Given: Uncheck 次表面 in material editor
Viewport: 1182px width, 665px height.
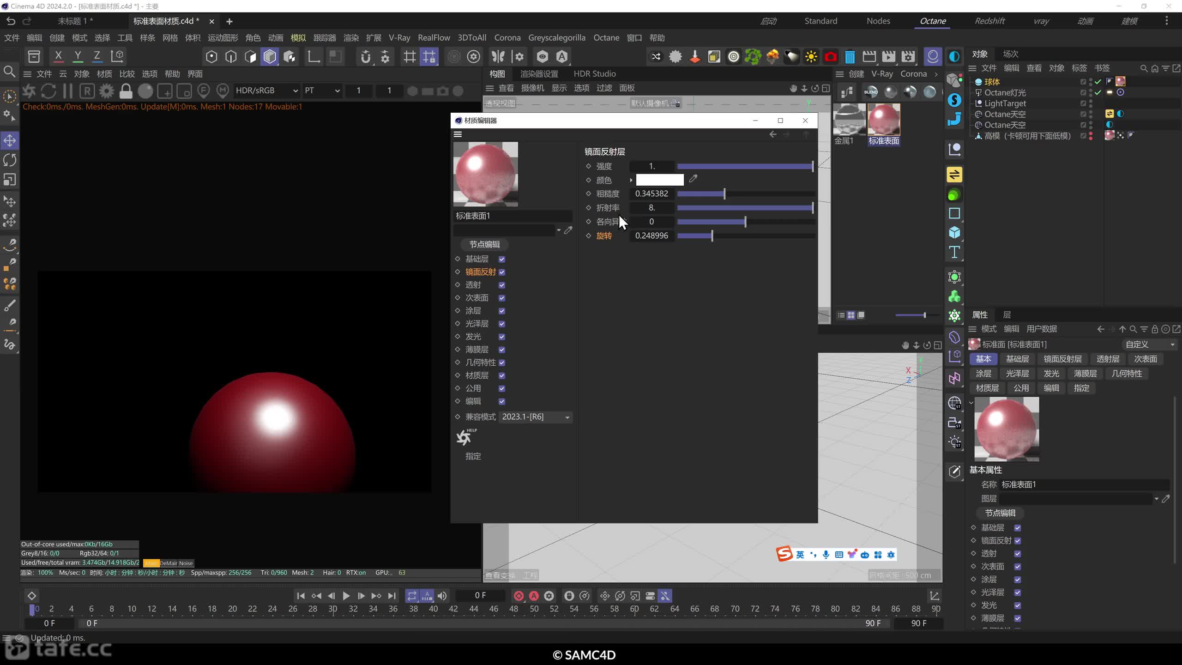Looking at the screenshot, I should tap(502, 298).
